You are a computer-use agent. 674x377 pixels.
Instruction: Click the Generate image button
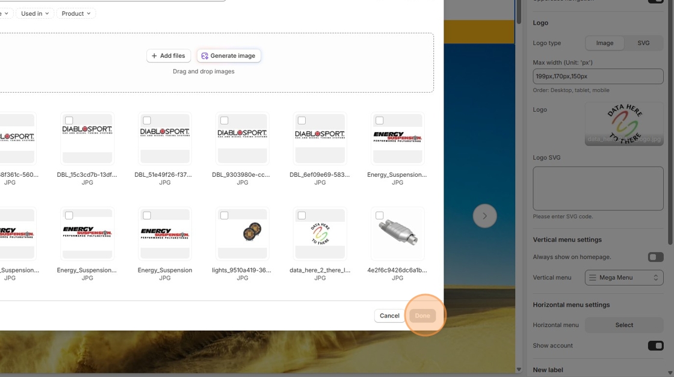tap(229, 56)
